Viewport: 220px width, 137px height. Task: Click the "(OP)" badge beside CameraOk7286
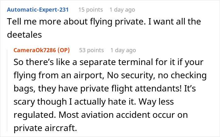pyautogui.click(x=64, y=50)
